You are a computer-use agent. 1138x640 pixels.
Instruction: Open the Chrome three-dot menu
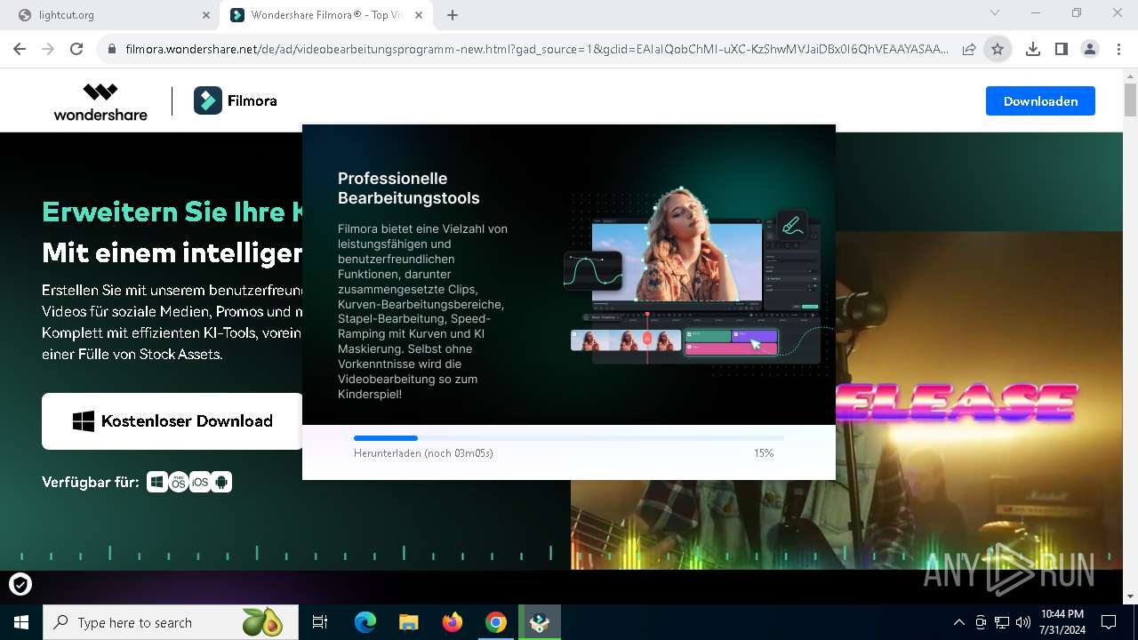pos(1118,50)
